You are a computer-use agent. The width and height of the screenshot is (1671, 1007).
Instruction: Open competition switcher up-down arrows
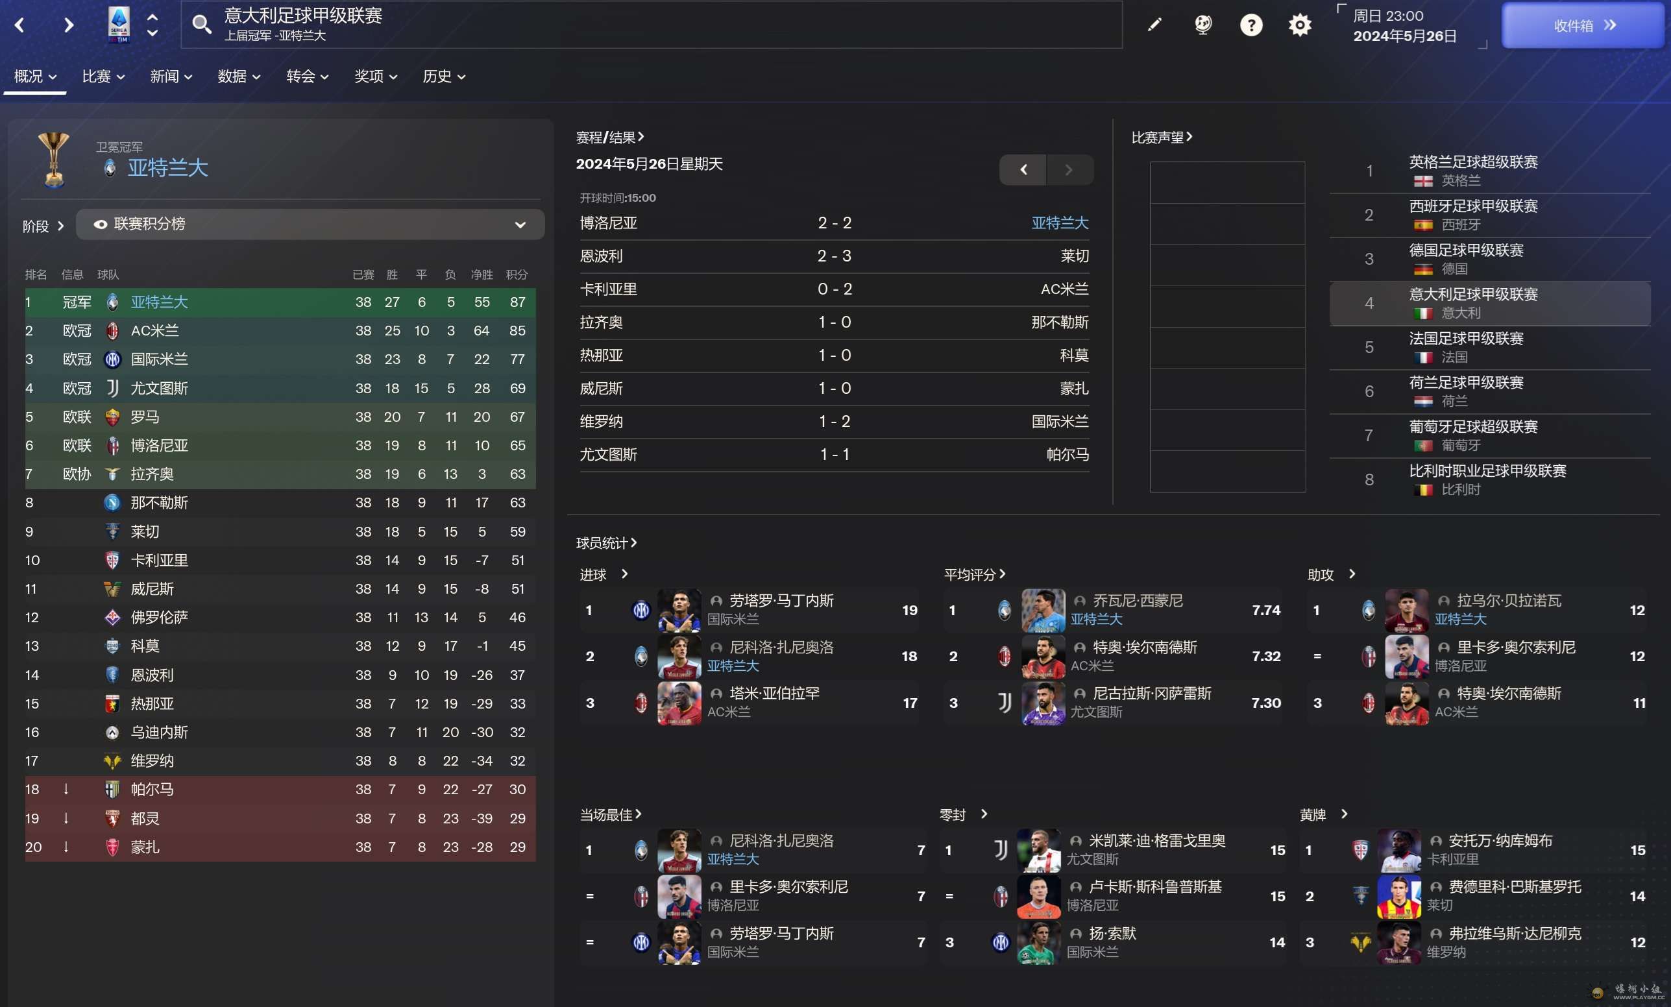(152, 25)
